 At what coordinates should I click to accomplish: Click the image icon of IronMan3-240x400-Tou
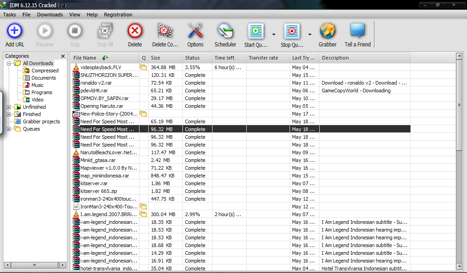[x=76, y=206]
